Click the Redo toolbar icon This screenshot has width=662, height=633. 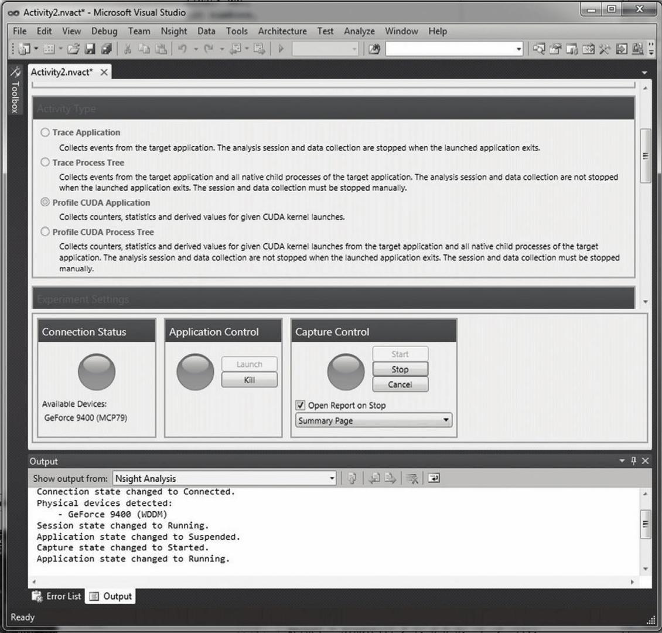click(x=209, y=49)
